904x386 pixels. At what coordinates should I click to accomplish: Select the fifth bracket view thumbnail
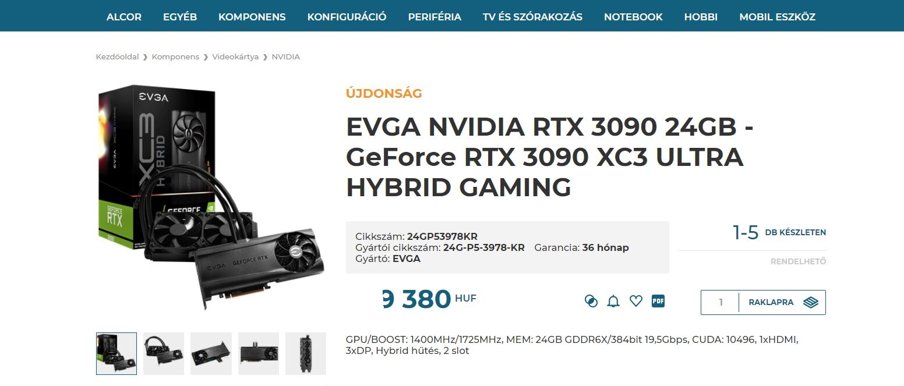click(x=306, y=353)
